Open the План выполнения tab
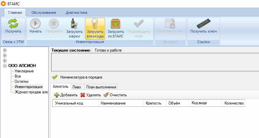Viewport: 259px width, 138px height. coord(101,87)
